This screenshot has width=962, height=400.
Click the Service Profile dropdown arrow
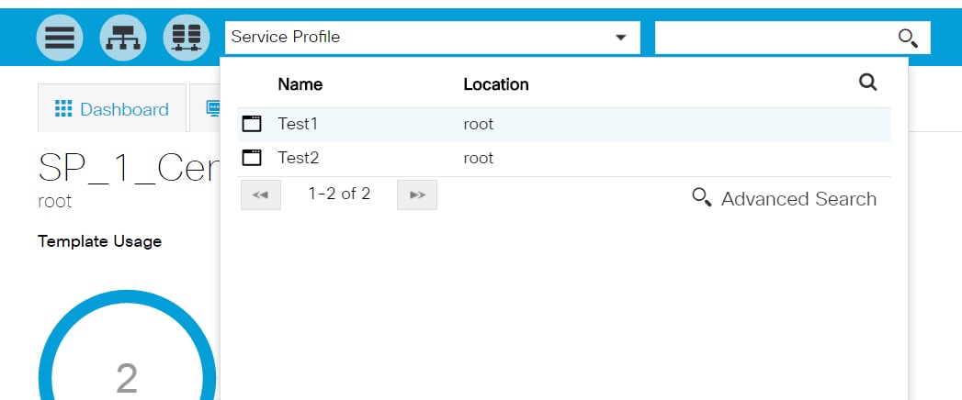pyautogui.click(x=621, y=38)
